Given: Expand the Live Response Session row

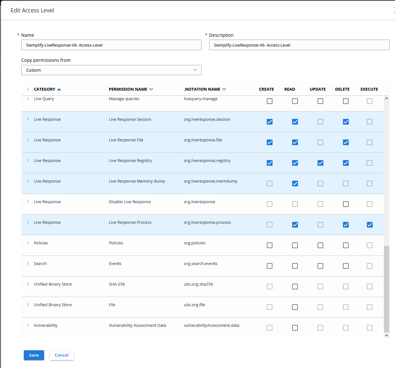Looking at the screenshot, I should point(28,119).
